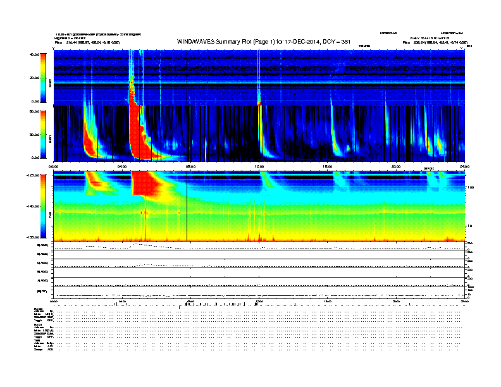Click the -155.00 label on TNR scale
The image size is (501, 387).
[x=33, y=237]
